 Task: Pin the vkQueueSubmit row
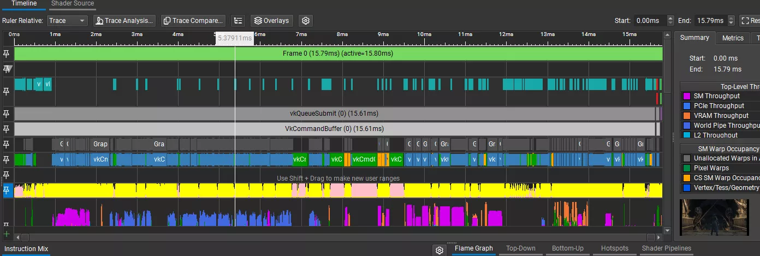7,114
